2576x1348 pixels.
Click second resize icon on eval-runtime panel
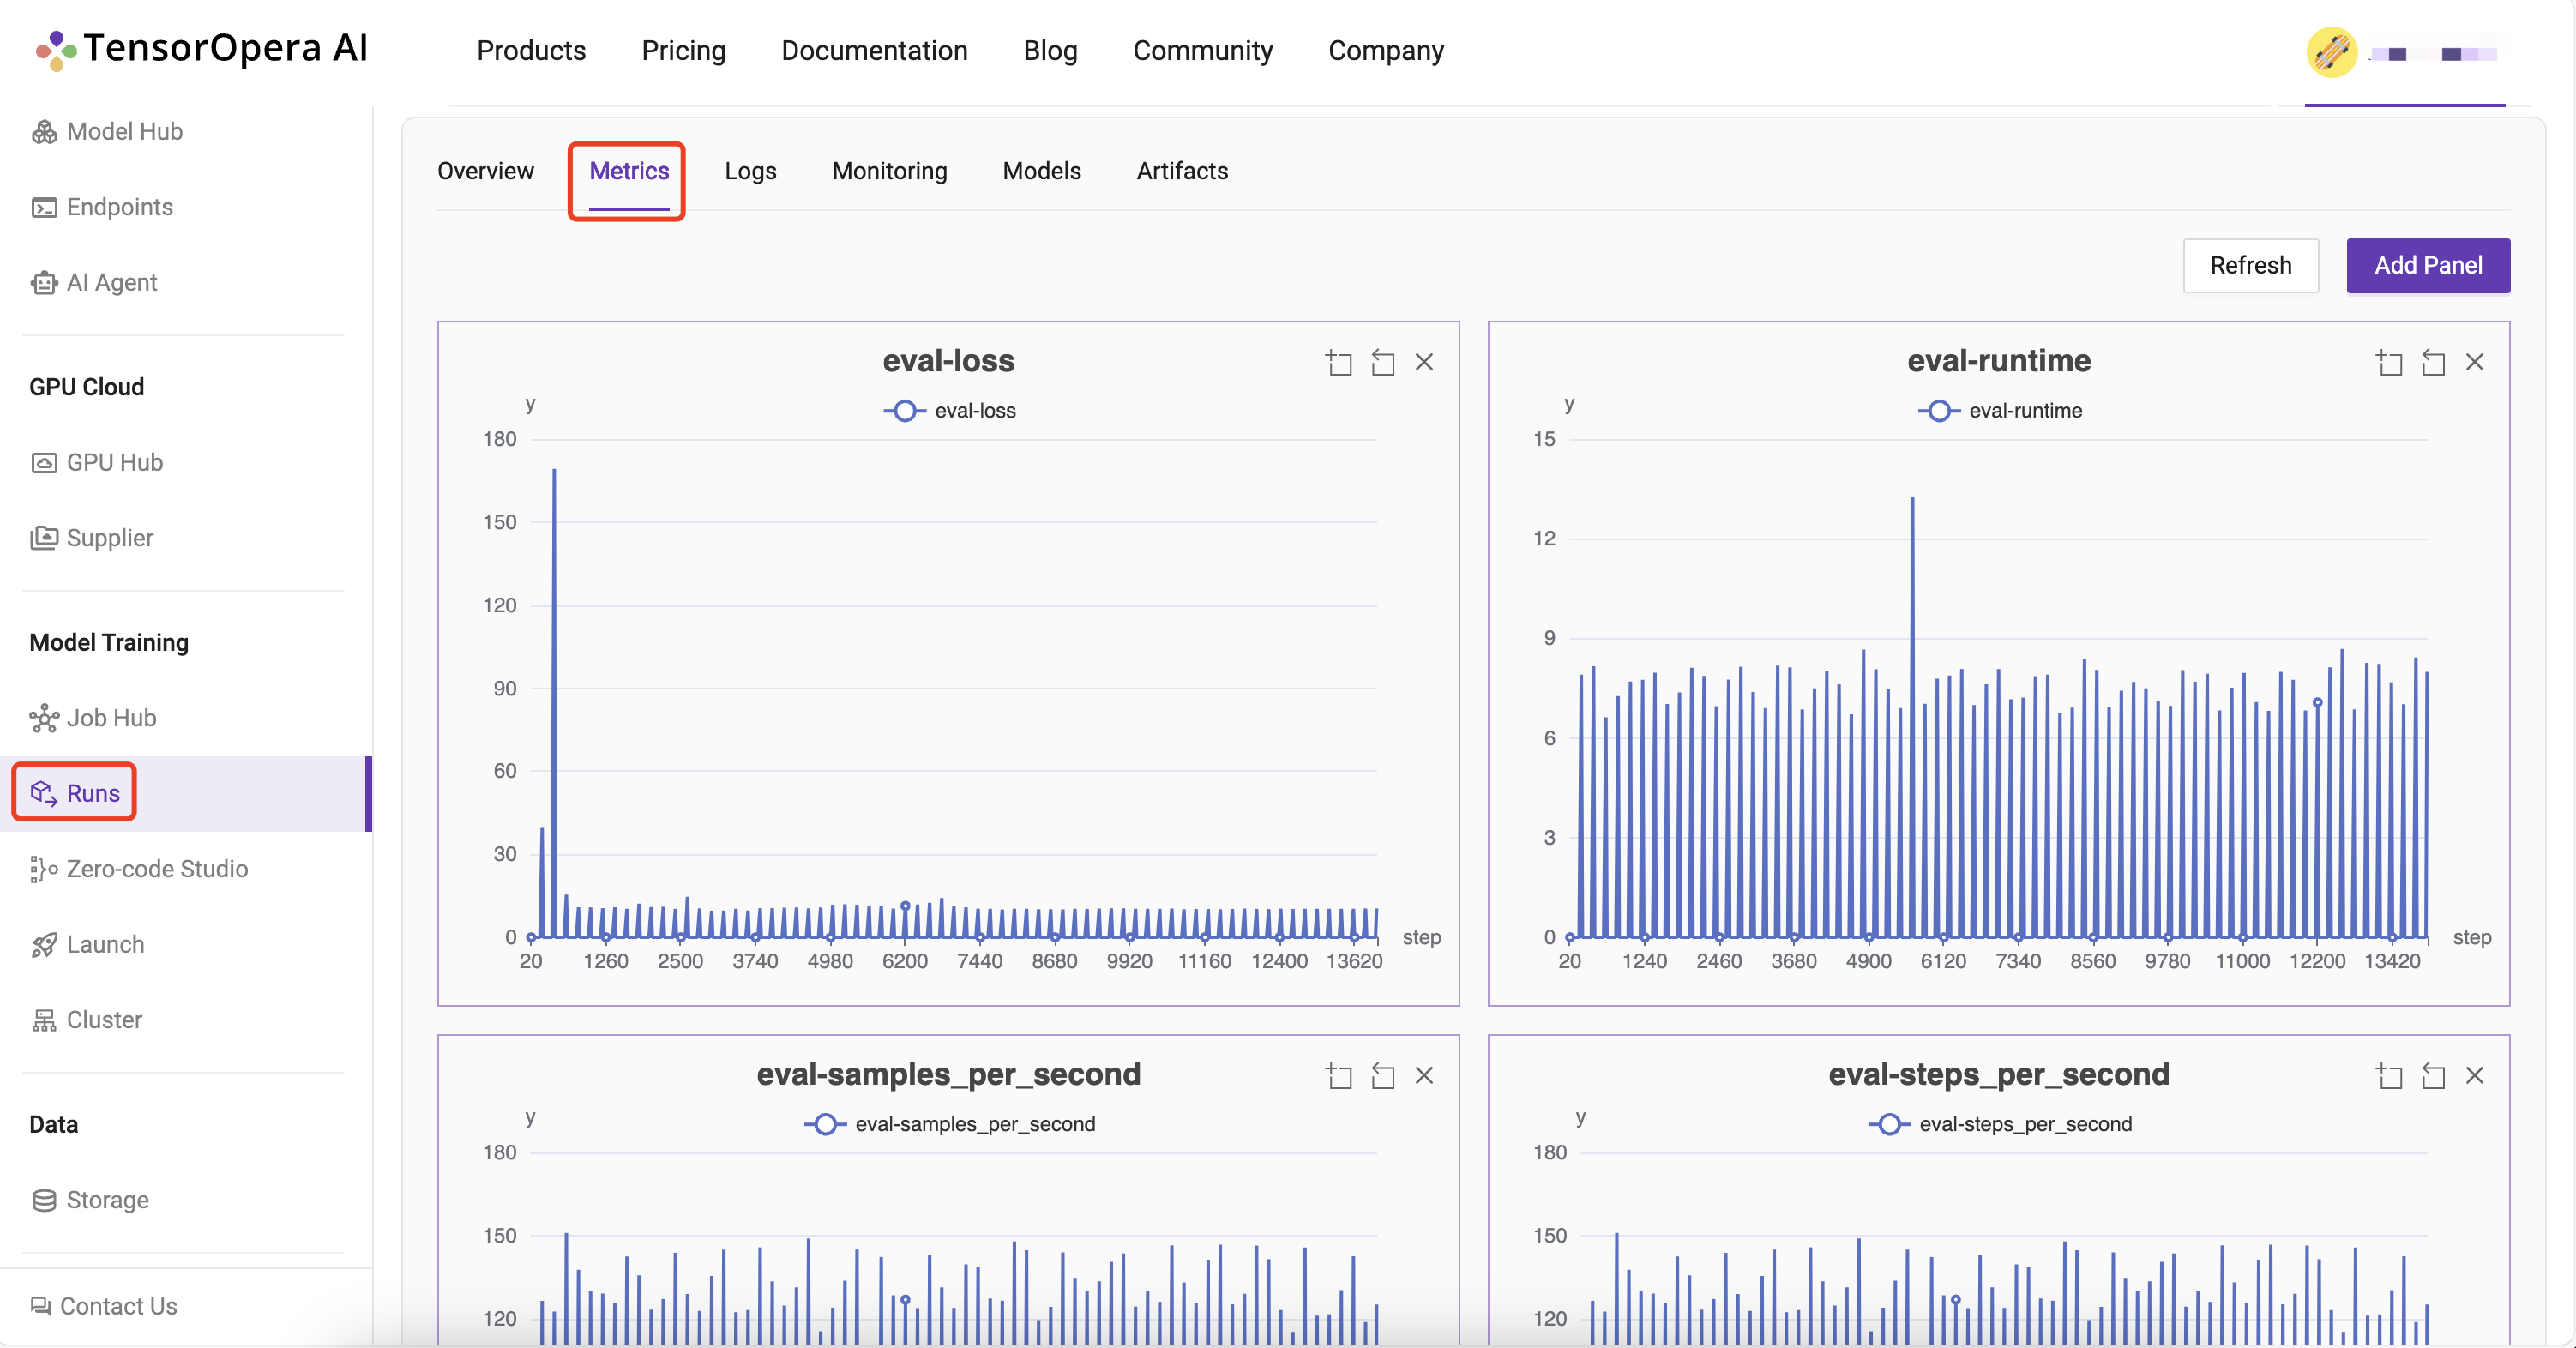[x=2433, y=362]
